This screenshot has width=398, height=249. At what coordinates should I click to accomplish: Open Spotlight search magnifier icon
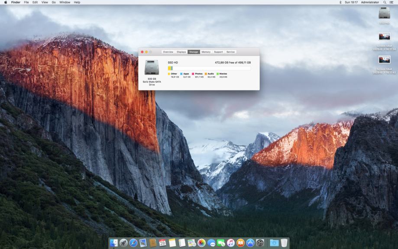[385, 2]
